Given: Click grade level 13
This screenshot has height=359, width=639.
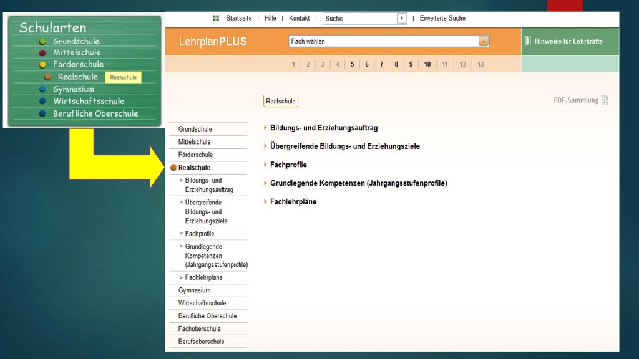Looking at the screenshot, I should 480,64.
